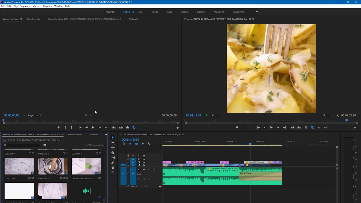Viewport: 361px width, 203px height.
Task: Open the Page 1 dropdown in Source monitor
Action: (33, 115)
